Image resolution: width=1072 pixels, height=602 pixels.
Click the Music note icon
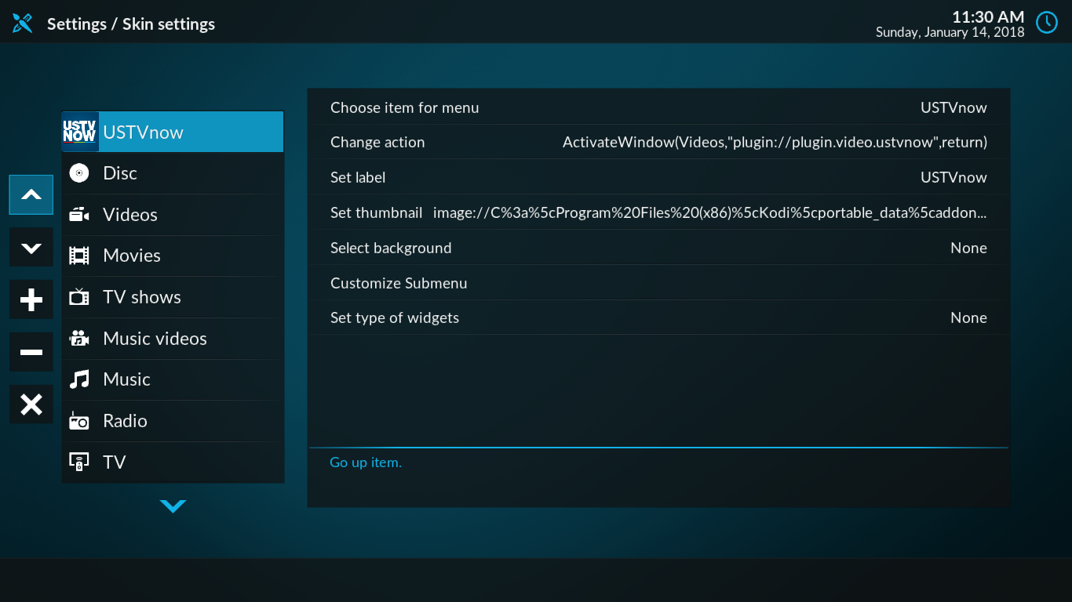coord(79,379)
